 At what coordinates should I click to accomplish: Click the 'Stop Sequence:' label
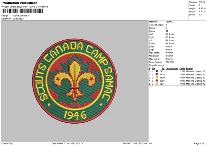[x=157, y=65]
